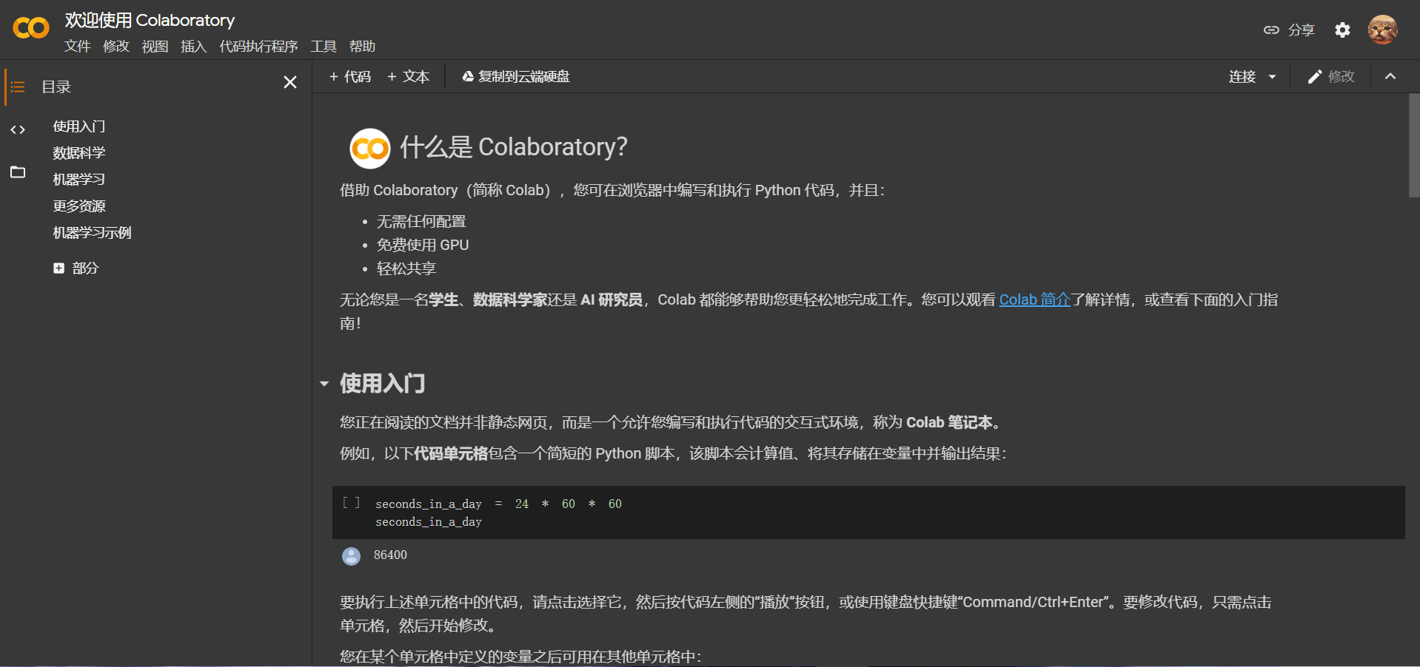
Task: Open the 代码执行程序 menu
Action: (x=258, y=46)
